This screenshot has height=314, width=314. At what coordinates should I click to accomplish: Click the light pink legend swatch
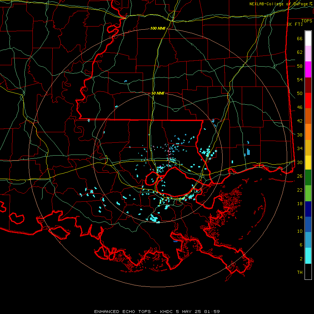tap(308, 53)
